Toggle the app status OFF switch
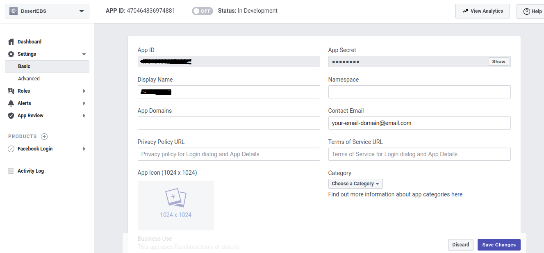This screenshot has height=253, width=544. coord(203,11)
